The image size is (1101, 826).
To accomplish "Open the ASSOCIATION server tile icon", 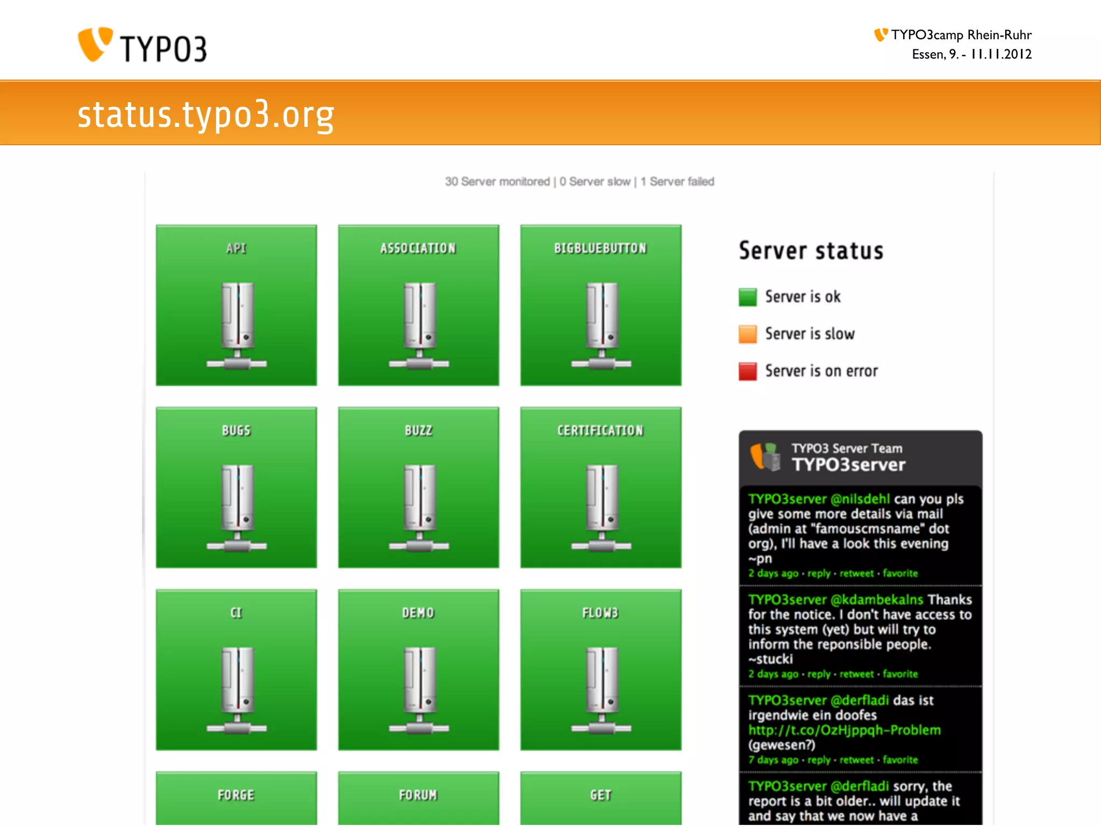I will pos(419,326).
